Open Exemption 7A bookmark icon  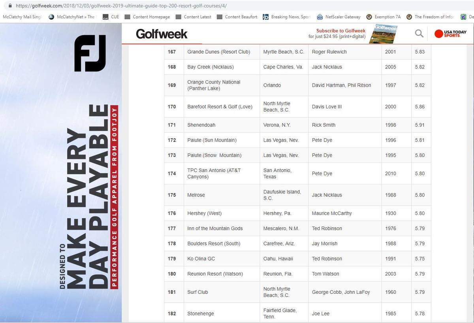(x=369, y=17)
